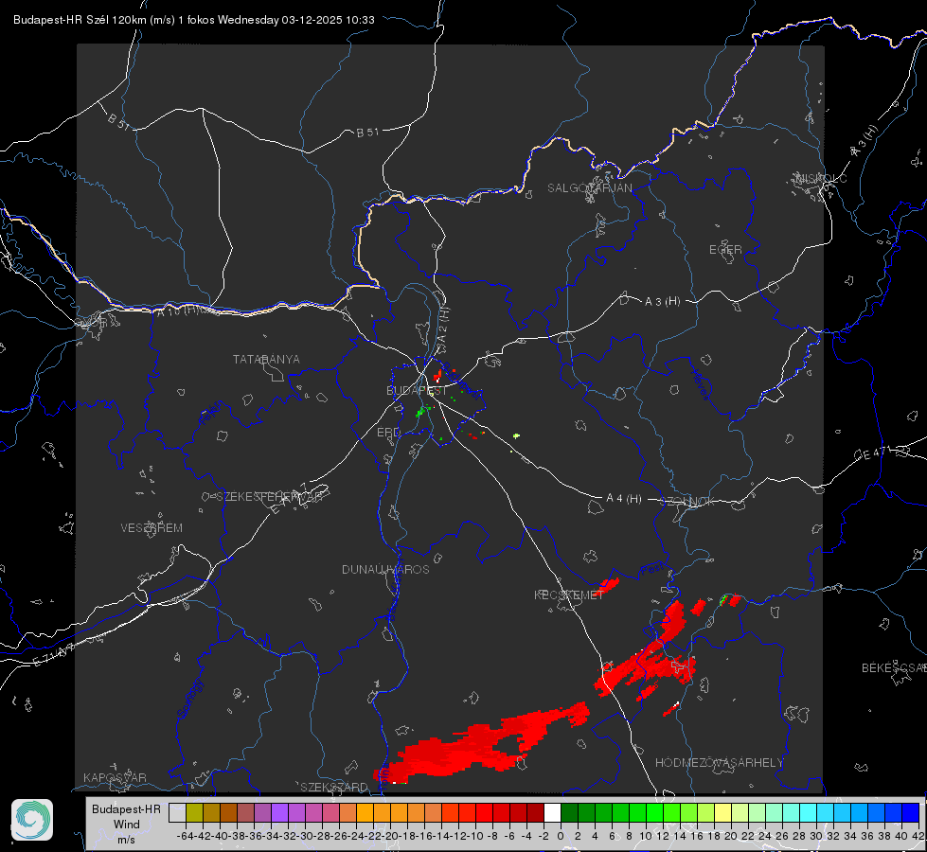Screen dimensions: 927x852
Task: Click the pale yellow swatch above legend value 18
Action: [x=722, y=812]
